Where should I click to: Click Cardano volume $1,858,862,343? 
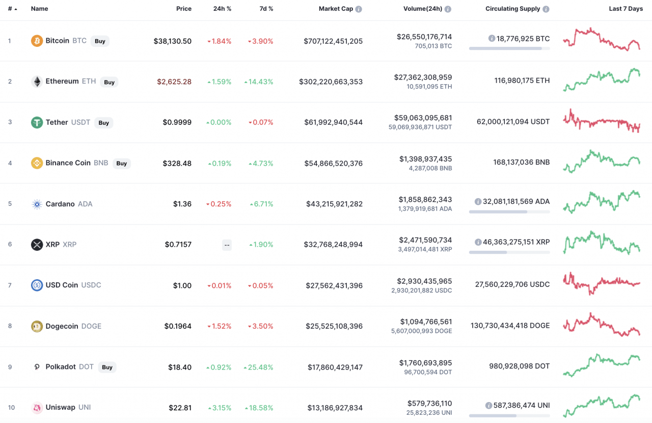426,199
